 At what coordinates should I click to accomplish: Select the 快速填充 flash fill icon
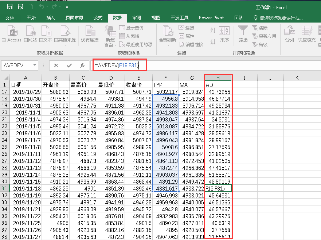[x=306, y=35]
